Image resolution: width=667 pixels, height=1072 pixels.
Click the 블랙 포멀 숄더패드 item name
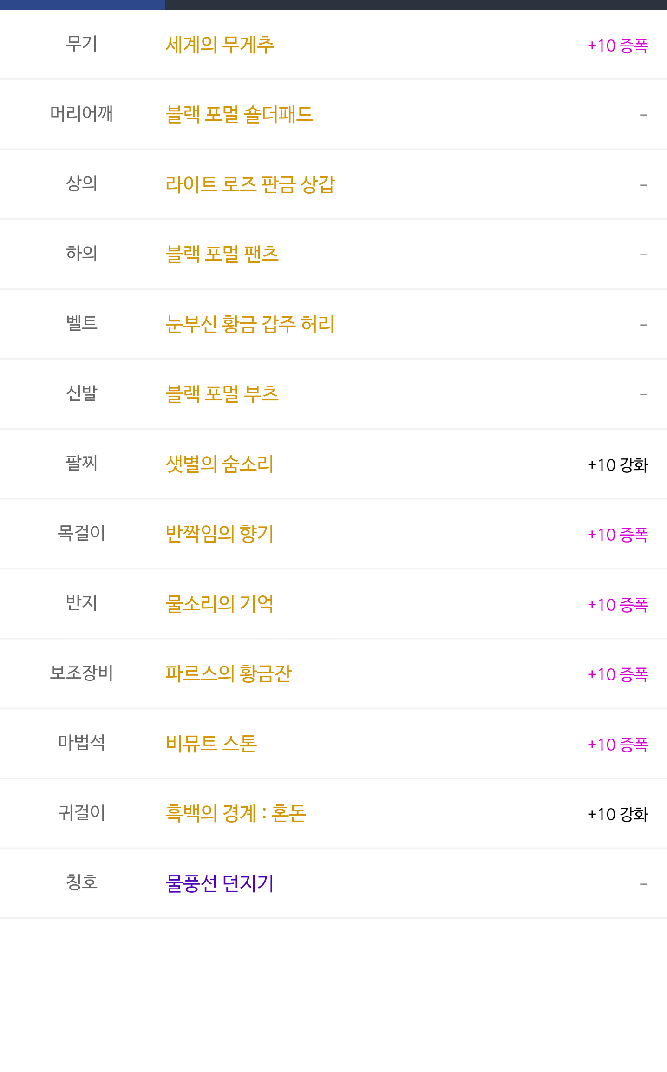coord(239,115)
